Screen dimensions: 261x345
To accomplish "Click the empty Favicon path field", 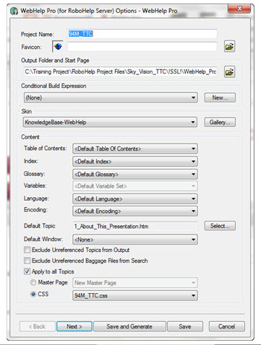I will click(x=142, y=46).
